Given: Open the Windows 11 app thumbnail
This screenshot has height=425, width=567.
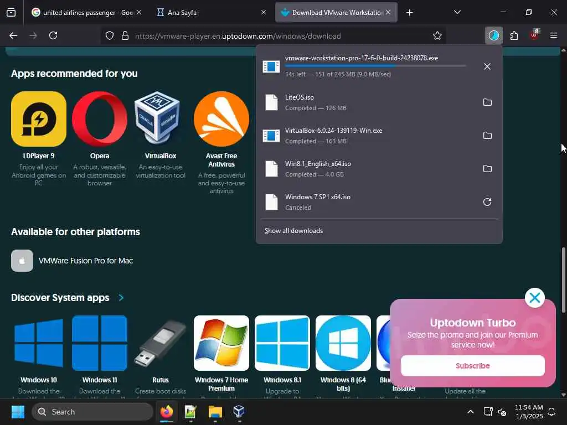Looking at the screenshot, I should pyautogui.click(x=100, y=343).
